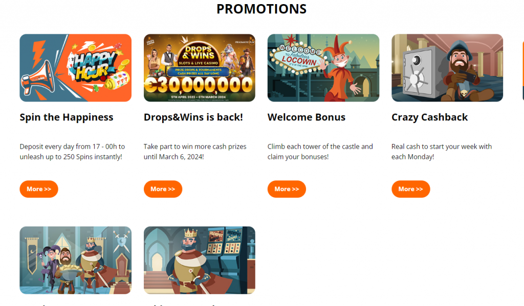Click More under Spin the Happiness
The width and height of the screenshot is (524, 306).
pos(39,189)
